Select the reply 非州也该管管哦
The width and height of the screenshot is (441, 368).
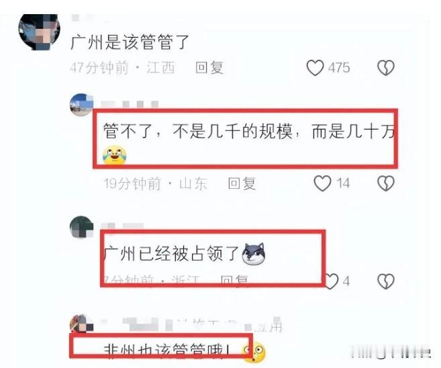(x=167, y=351)
